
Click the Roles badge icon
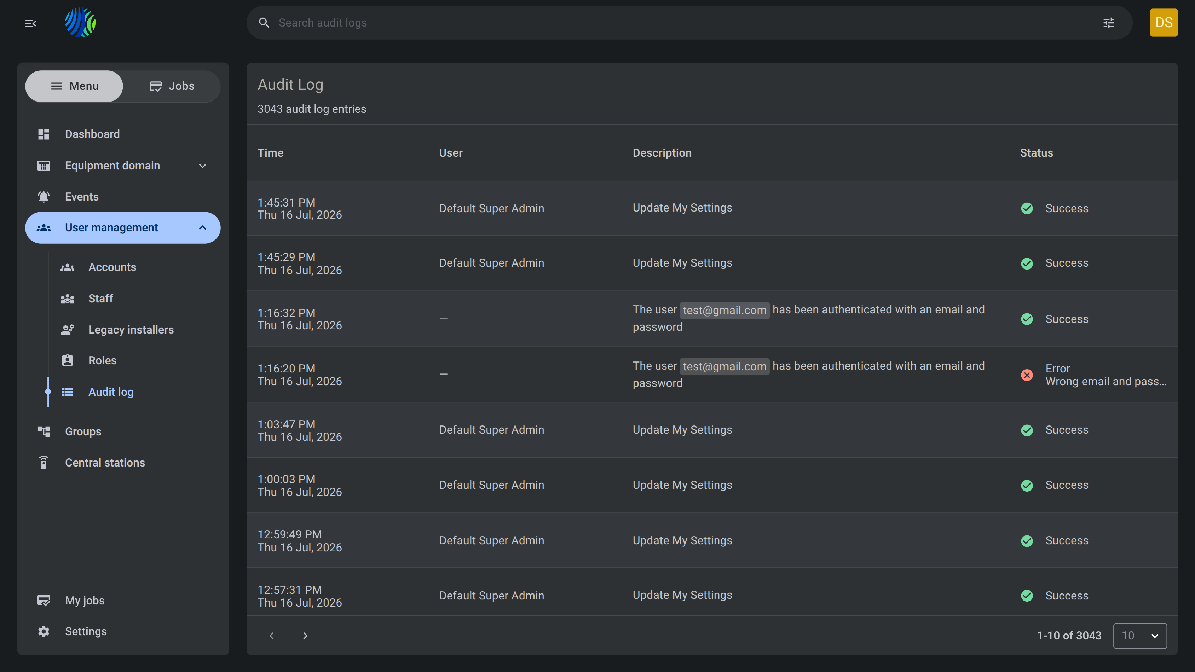tap(67, 360)
